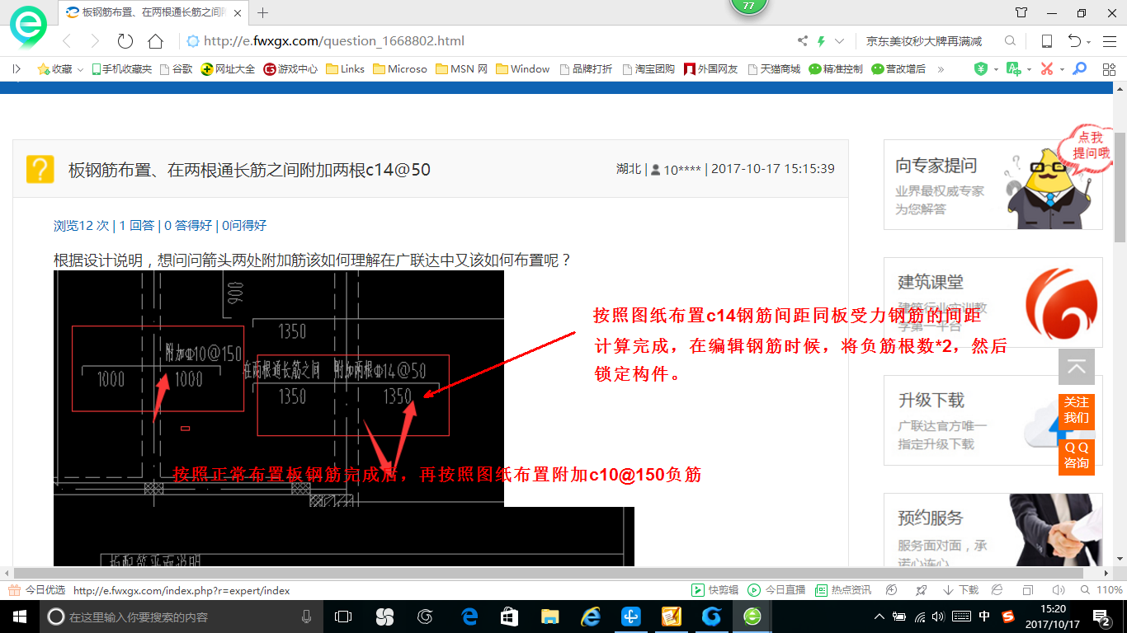Image resolution: width=1127 pixels, height=633 pixels.
Task: Go forward with the forward arrow
Action: 95,41
